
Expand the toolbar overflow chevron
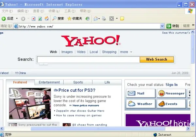(193, 25)
